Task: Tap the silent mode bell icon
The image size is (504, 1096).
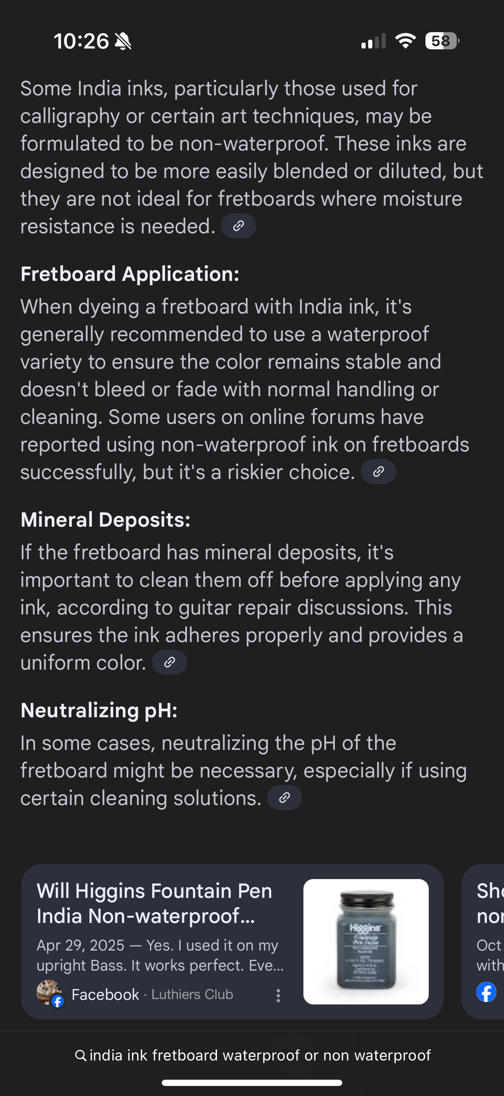Action: pos(123,41)
